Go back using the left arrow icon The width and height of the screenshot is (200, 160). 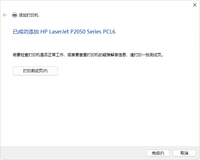click(x=5, y=15)
